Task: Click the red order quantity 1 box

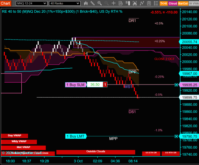Action: tap(105, 85)
